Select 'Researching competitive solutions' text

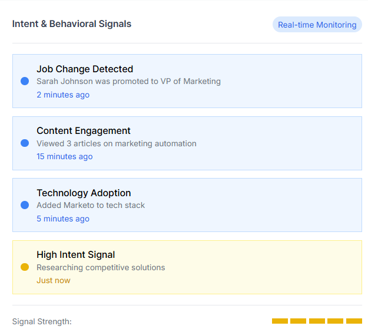[101, 267]
